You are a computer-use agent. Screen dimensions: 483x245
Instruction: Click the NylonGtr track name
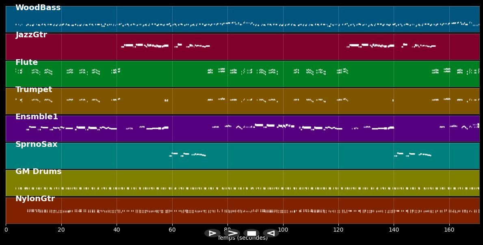(35, 199)
